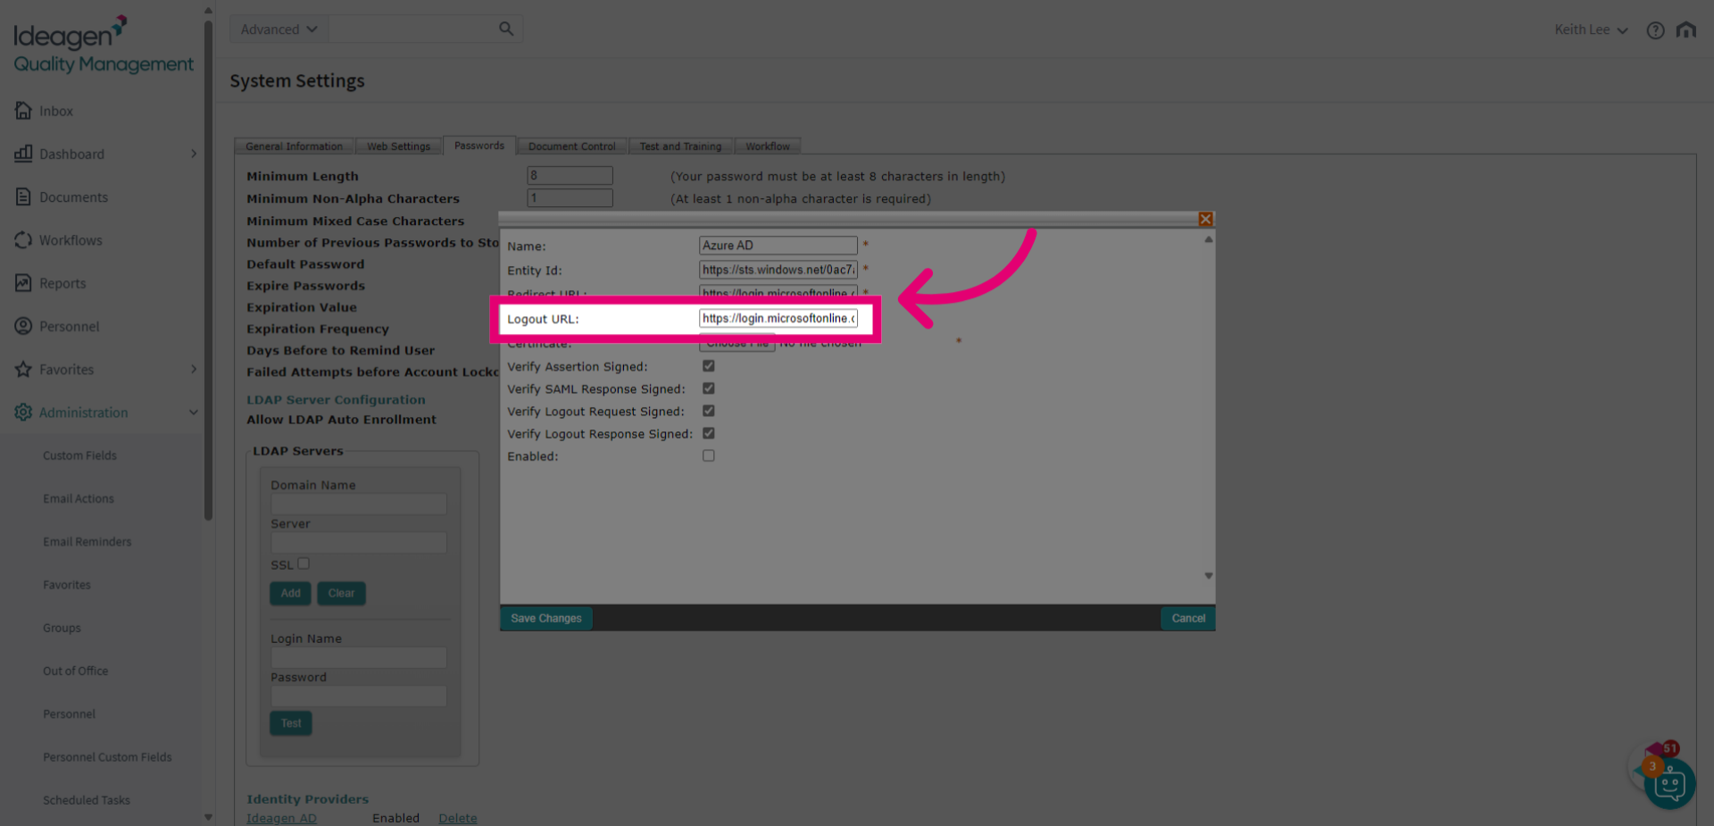The height and width of the screenshot is (826, 1714).
Task: Click the Minimum Non-Alpha Characters field
Action: pyautogui.click(x=570, y=197)
